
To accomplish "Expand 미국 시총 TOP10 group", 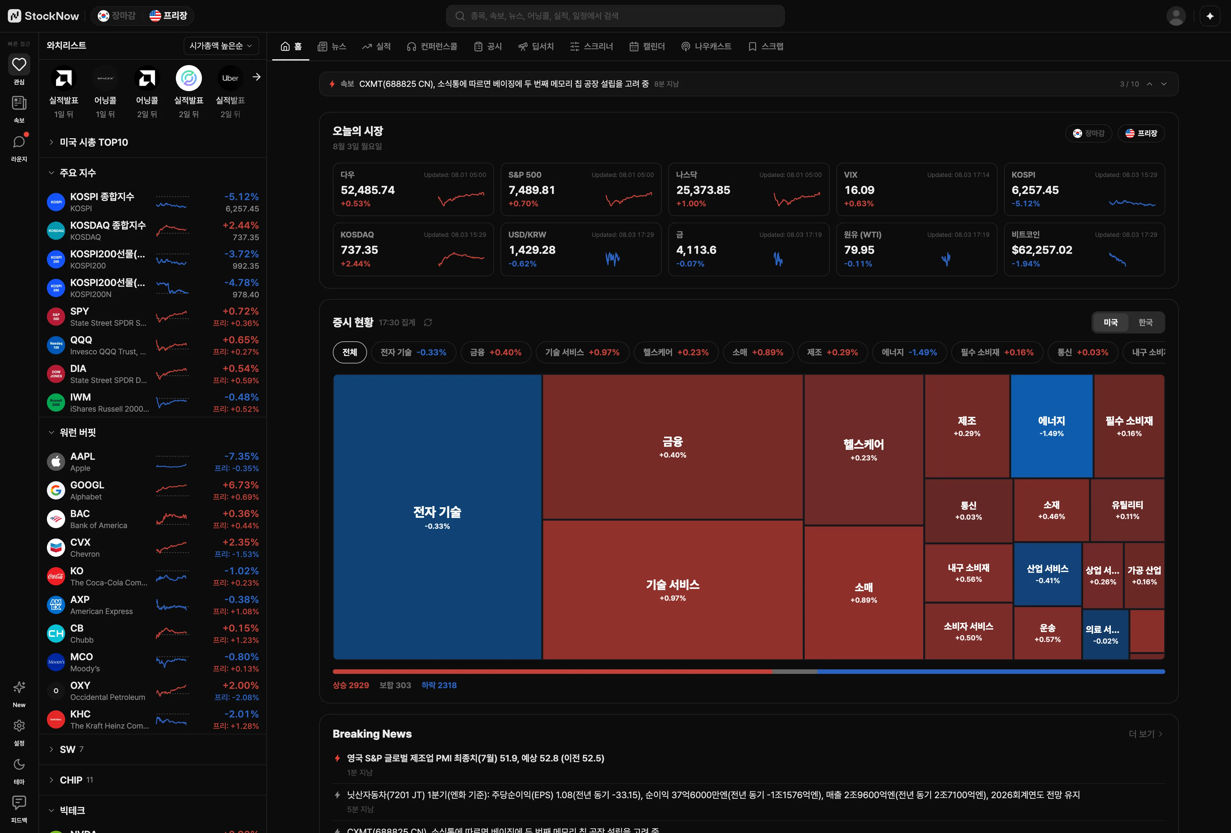I will 152,142.
